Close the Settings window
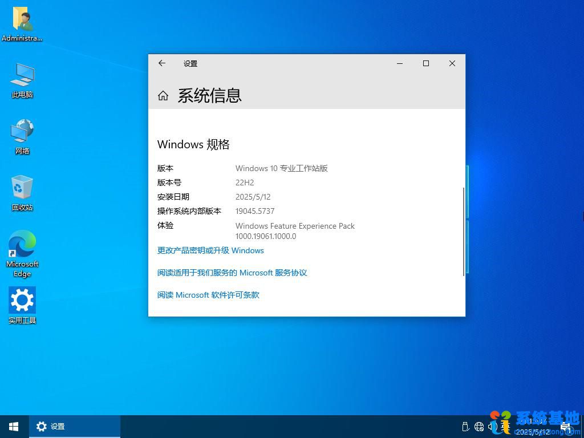The image size is (584, 438). pyautogui.click(x=452, y=63)
